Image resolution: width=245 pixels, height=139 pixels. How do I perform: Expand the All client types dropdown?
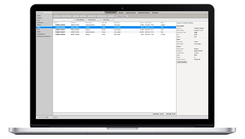(x=94, y=20)
